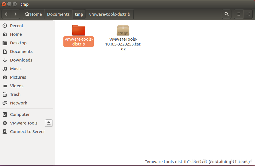Select the tar.gz archive package icon

(x=123, y=30)
